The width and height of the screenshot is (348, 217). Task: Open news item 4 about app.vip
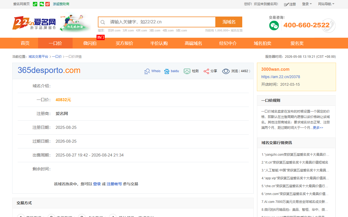(296, 178)
